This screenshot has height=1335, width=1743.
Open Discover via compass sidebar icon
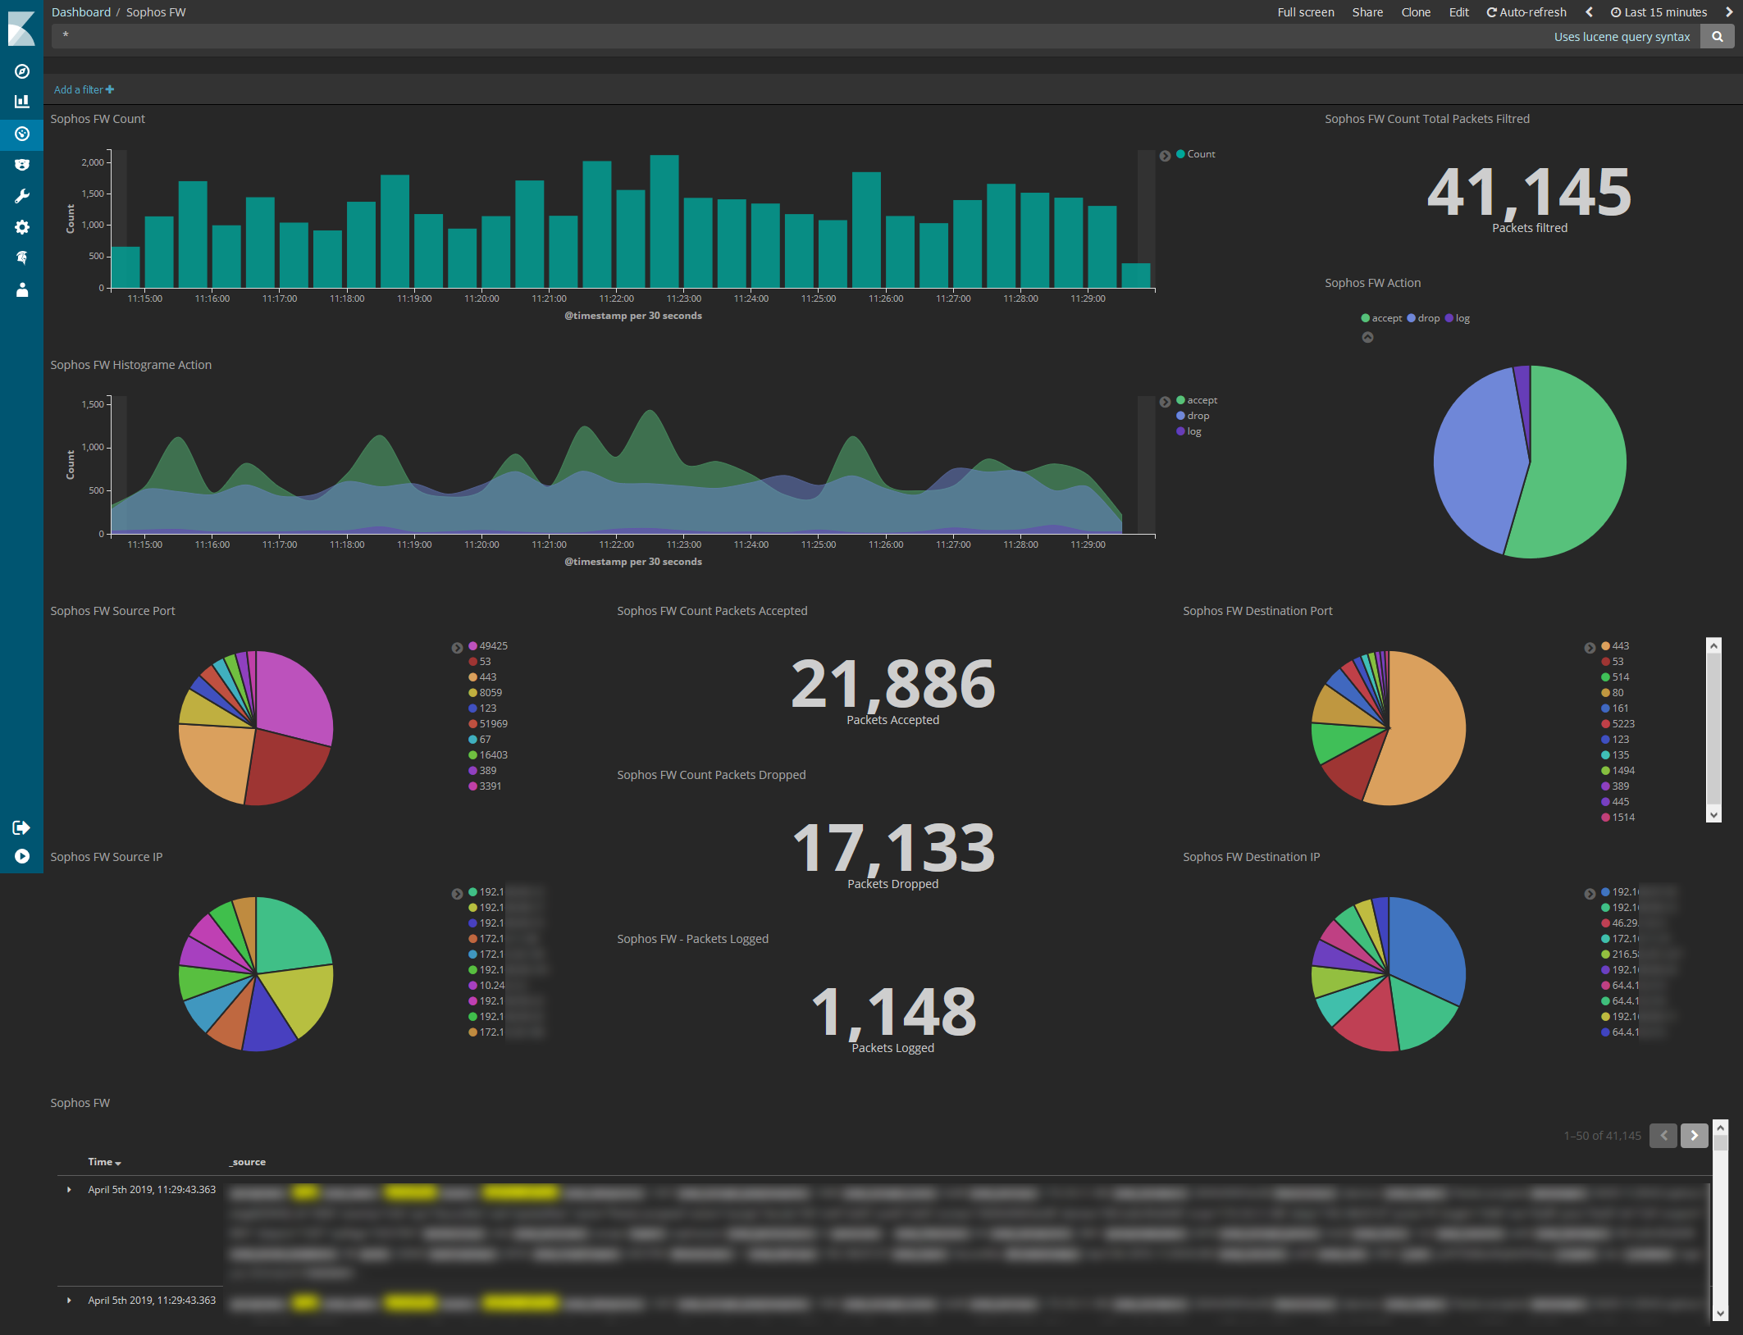[x=22, y=71]
